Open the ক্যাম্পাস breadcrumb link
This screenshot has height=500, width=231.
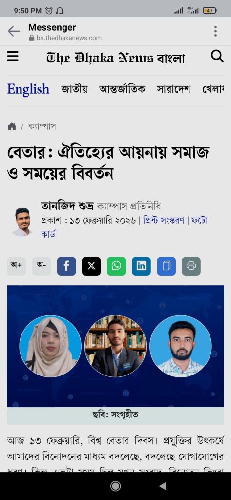42,126
